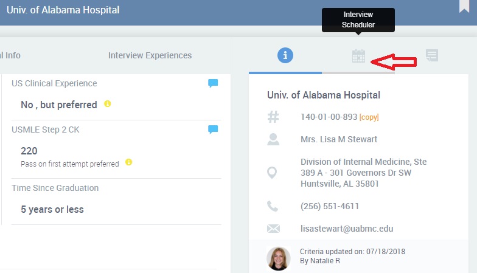477x273 pixels.
Task: Open comment bubble for US Clinical Experience
Action: [x=213, y=83]
